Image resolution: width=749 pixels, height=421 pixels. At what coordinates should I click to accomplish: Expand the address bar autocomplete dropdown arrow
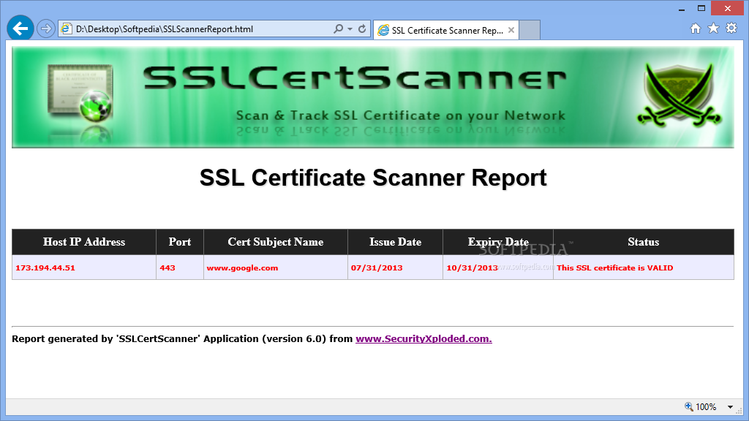350,29
